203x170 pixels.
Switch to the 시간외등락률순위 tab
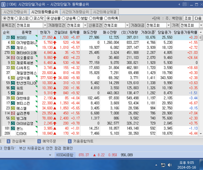tap(45, 12)
